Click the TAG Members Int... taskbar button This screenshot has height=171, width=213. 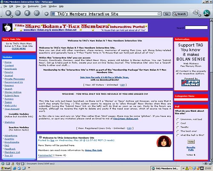(165, 168)
